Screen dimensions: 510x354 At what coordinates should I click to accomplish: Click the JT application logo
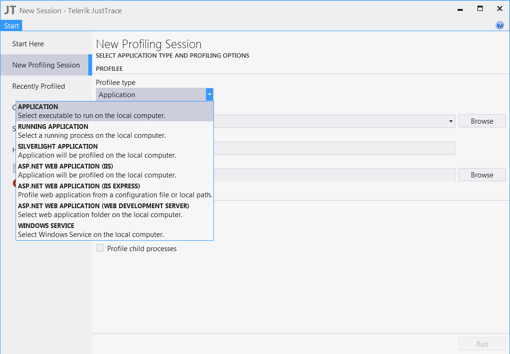click(x=10, y=10)
